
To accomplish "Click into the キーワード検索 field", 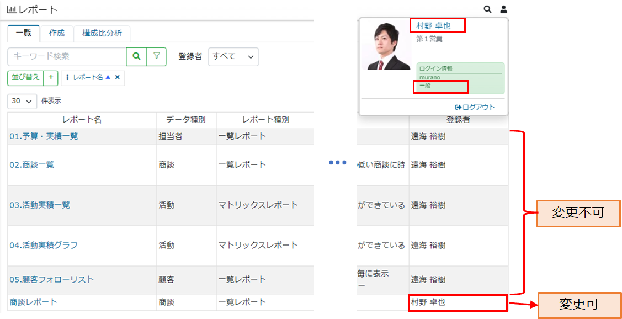I will tap(67, 57).
